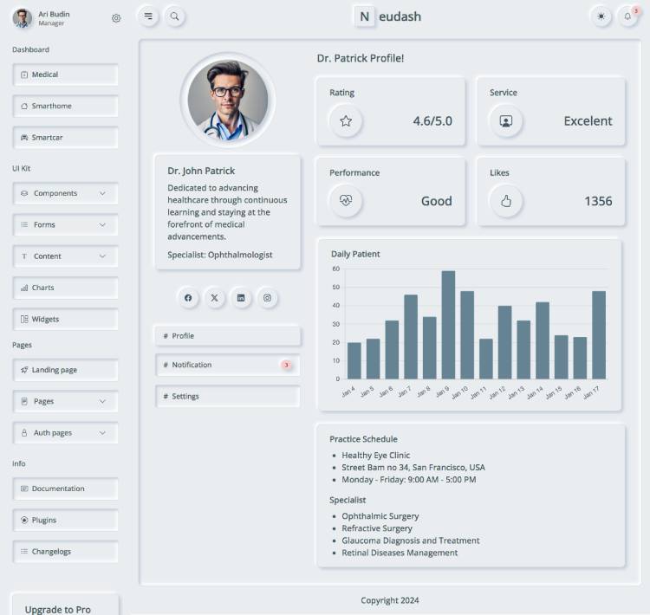The image size is (650, 615).
Task: Click the notification bell icon
Action: [x=627, y=16]
